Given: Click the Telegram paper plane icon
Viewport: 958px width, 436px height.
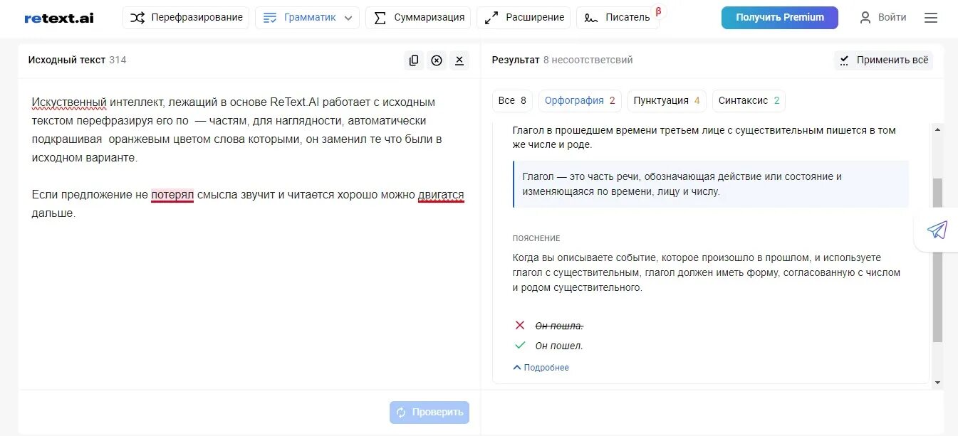Looking at the screenshot, I should 937,230.
